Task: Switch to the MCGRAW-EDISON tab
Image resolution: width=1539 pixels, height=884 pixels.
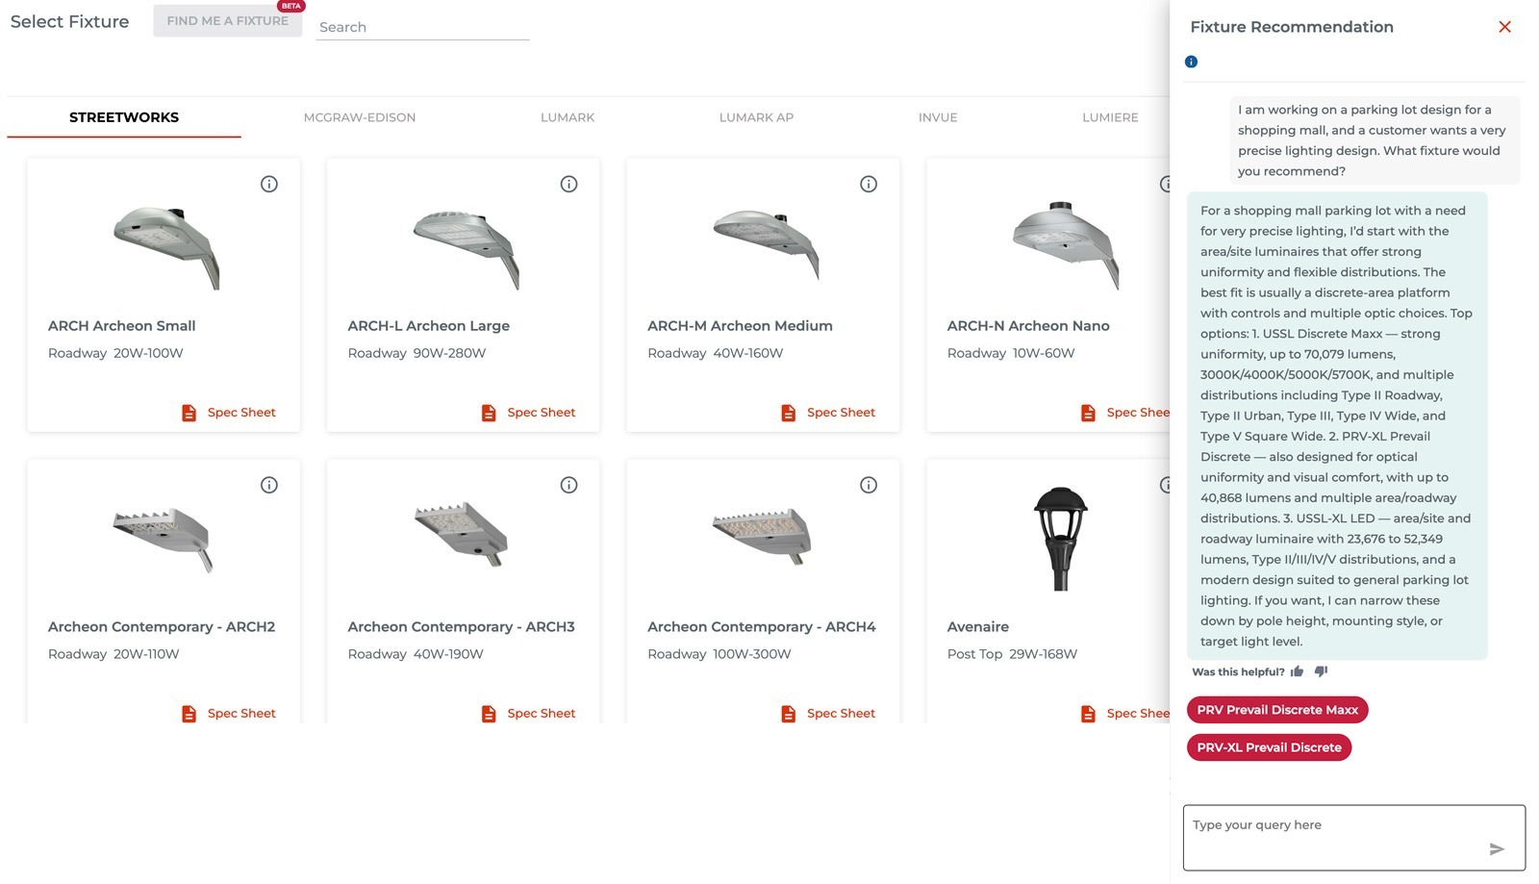Action: coord(360,117)
